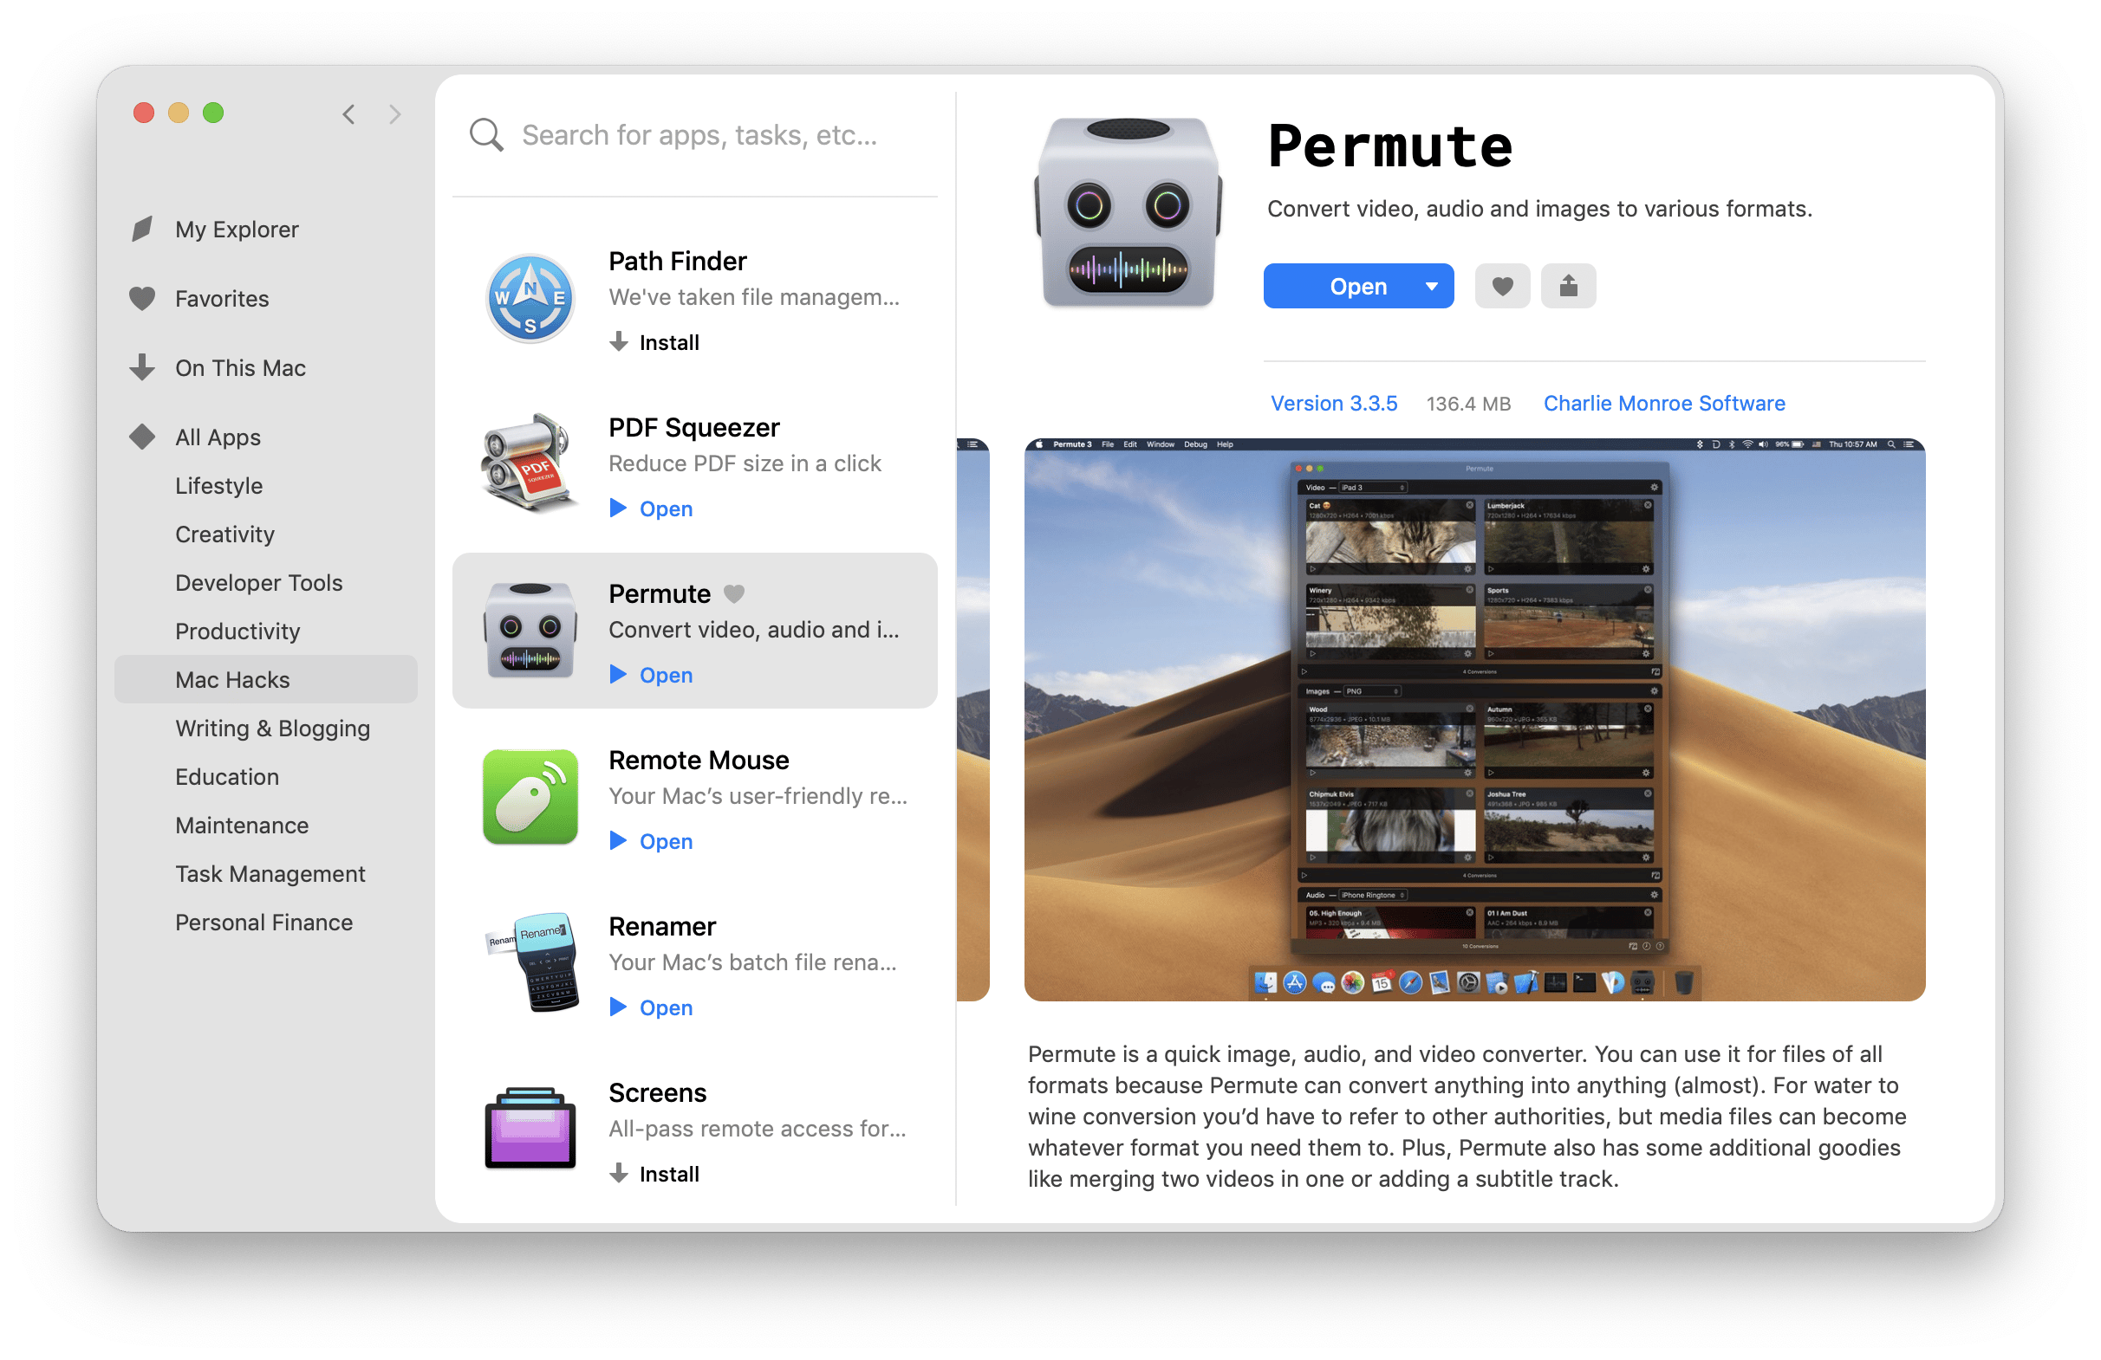Click the Remote Mouse icon
Screen dimensions: 2101x1360
[x=533, y=794]
